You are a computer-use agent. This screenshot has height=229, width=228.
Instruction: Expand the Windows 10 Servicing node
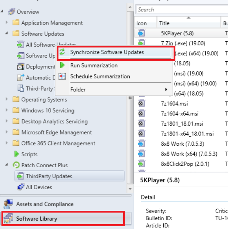[x=7, y=110]
